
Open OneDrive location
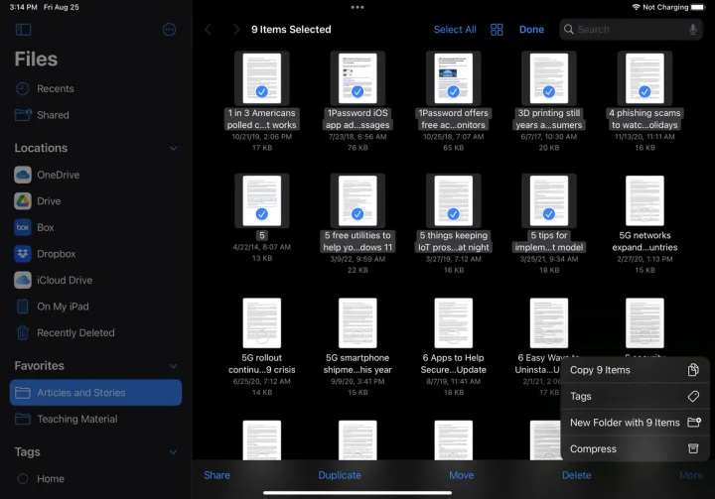point(58,175)
